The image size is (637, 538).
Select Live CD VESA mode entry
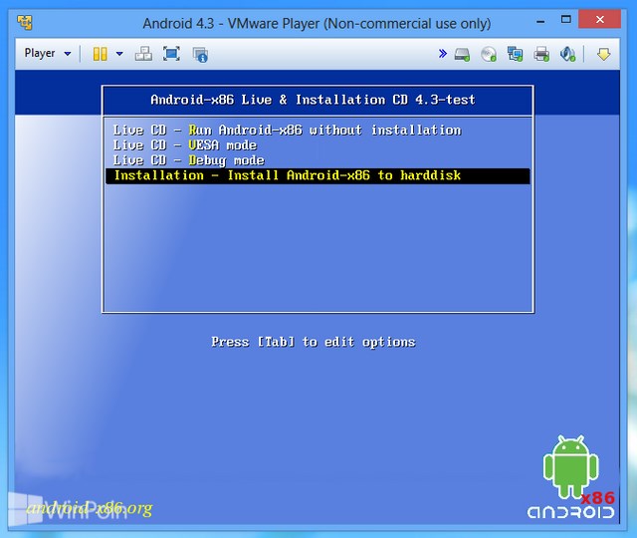click(x=185, y=145)
